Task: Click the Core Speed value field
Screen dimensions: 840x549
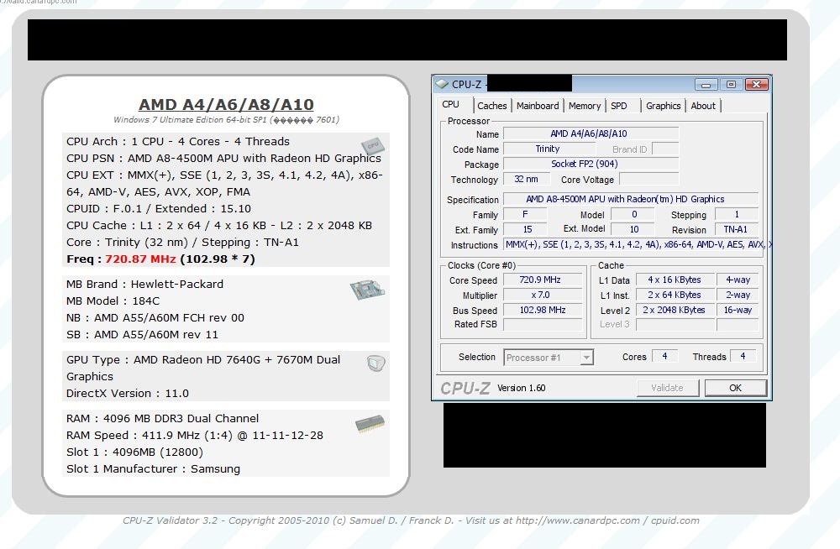Action: (x=542, y=280)
